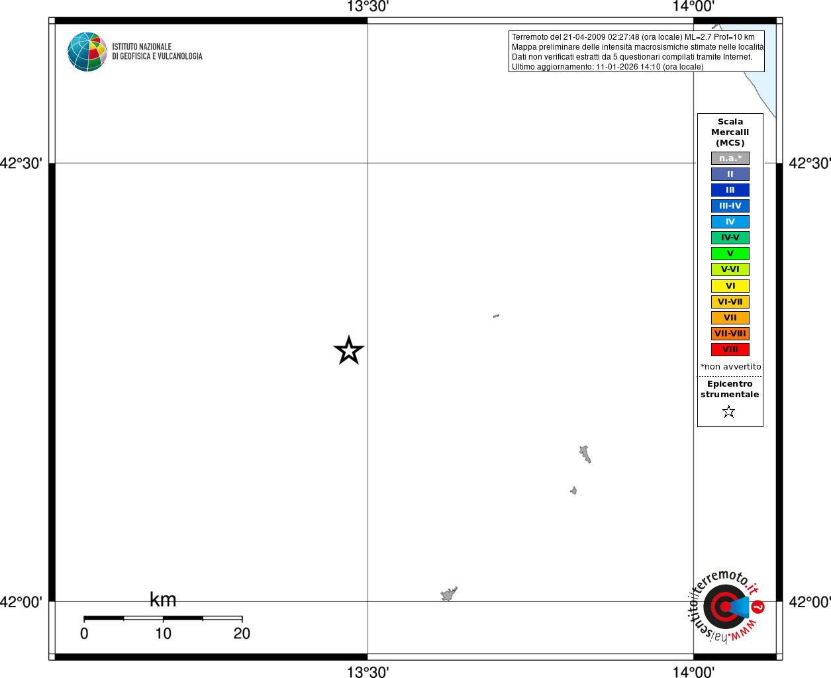Click the Istituto Nazionale di Geofisica text
The height and width of the screenshot is (678, 831).
(x=157, y=52)
